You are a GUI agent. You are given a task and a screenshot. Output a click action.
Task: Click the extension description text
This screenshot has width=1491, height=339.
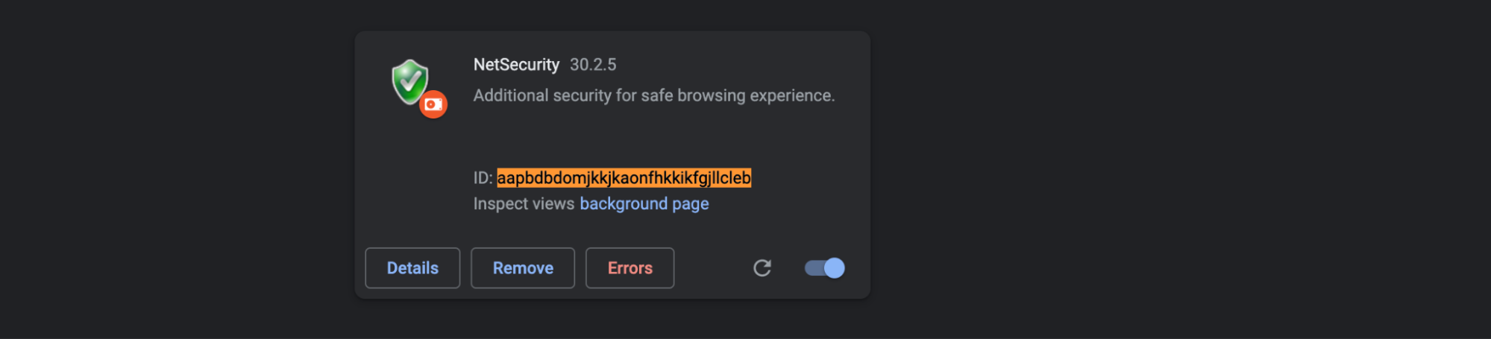(654, 95)
